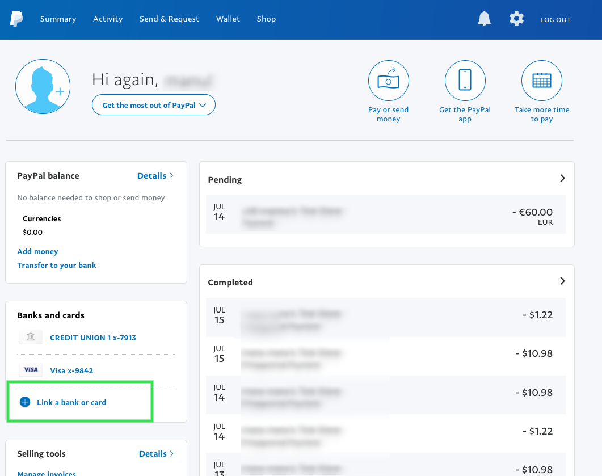602x476 pixels.
Task: Click the Pay or send money label
Action: click(x=388, y=115)
